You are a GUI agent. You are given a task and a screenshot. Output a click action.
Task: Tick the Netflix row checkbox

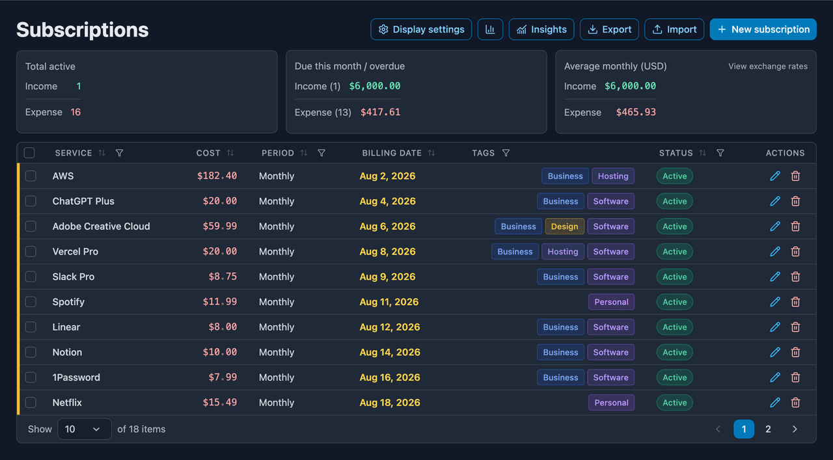pyautogui.click(x=31, y=403)
